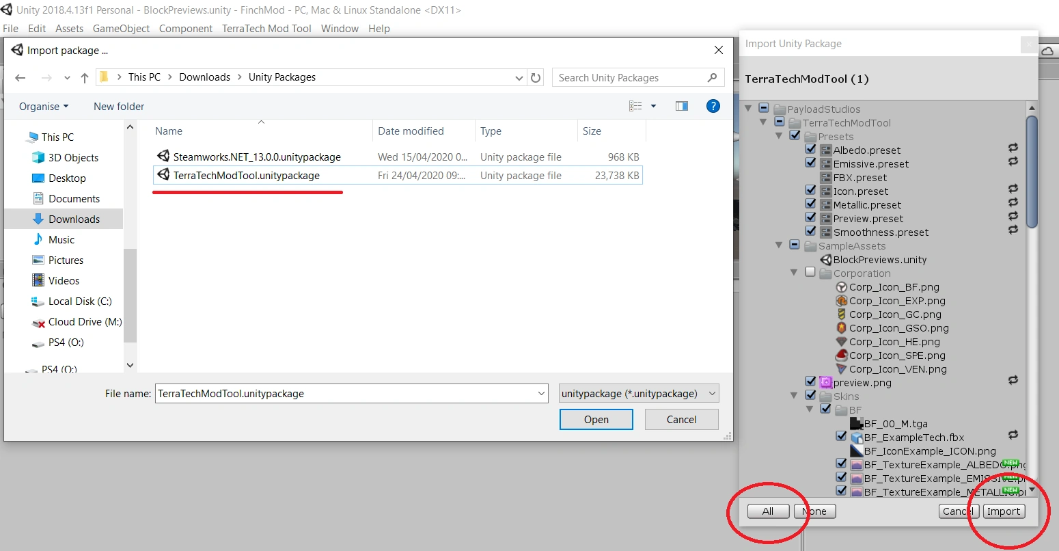Uncheck the Smoothness.preset checkbox
Screen dimensions: 1059x551
click(811, 232)
